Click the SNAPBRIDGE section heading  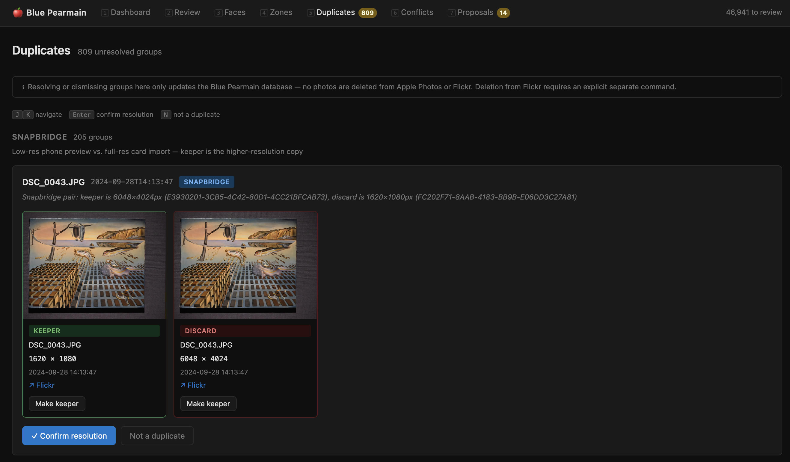click(40, 137)
